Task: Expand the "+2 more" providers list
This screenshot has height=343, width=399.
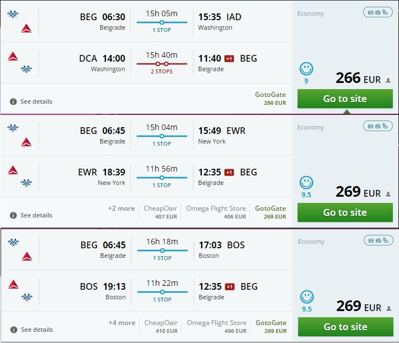Action: click(121, 208)
